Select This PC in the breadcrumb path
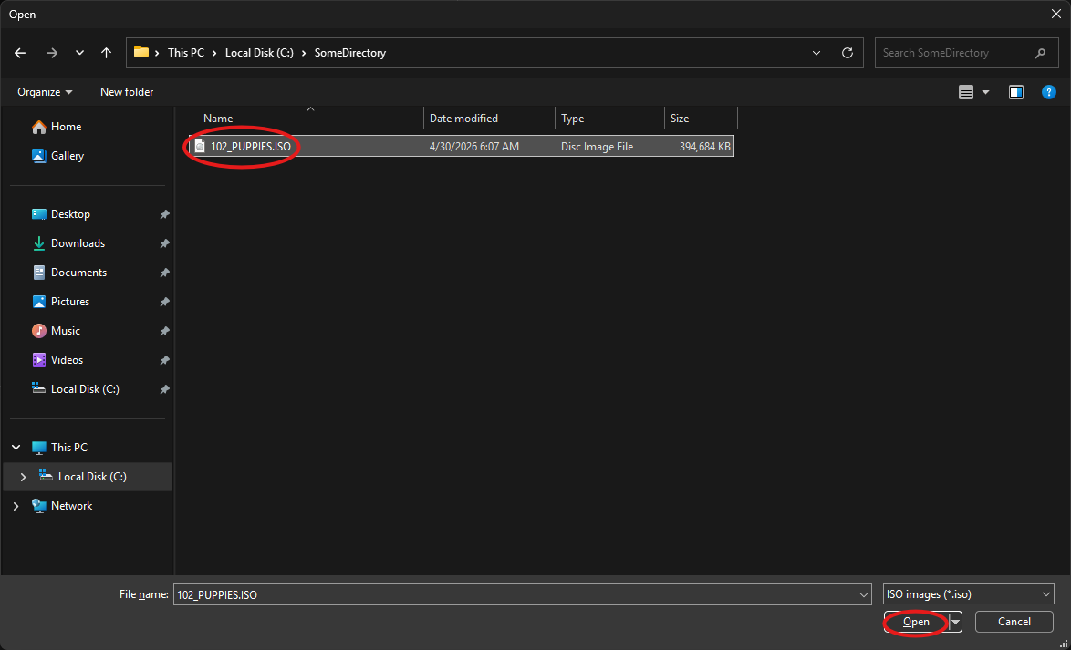 186,53
